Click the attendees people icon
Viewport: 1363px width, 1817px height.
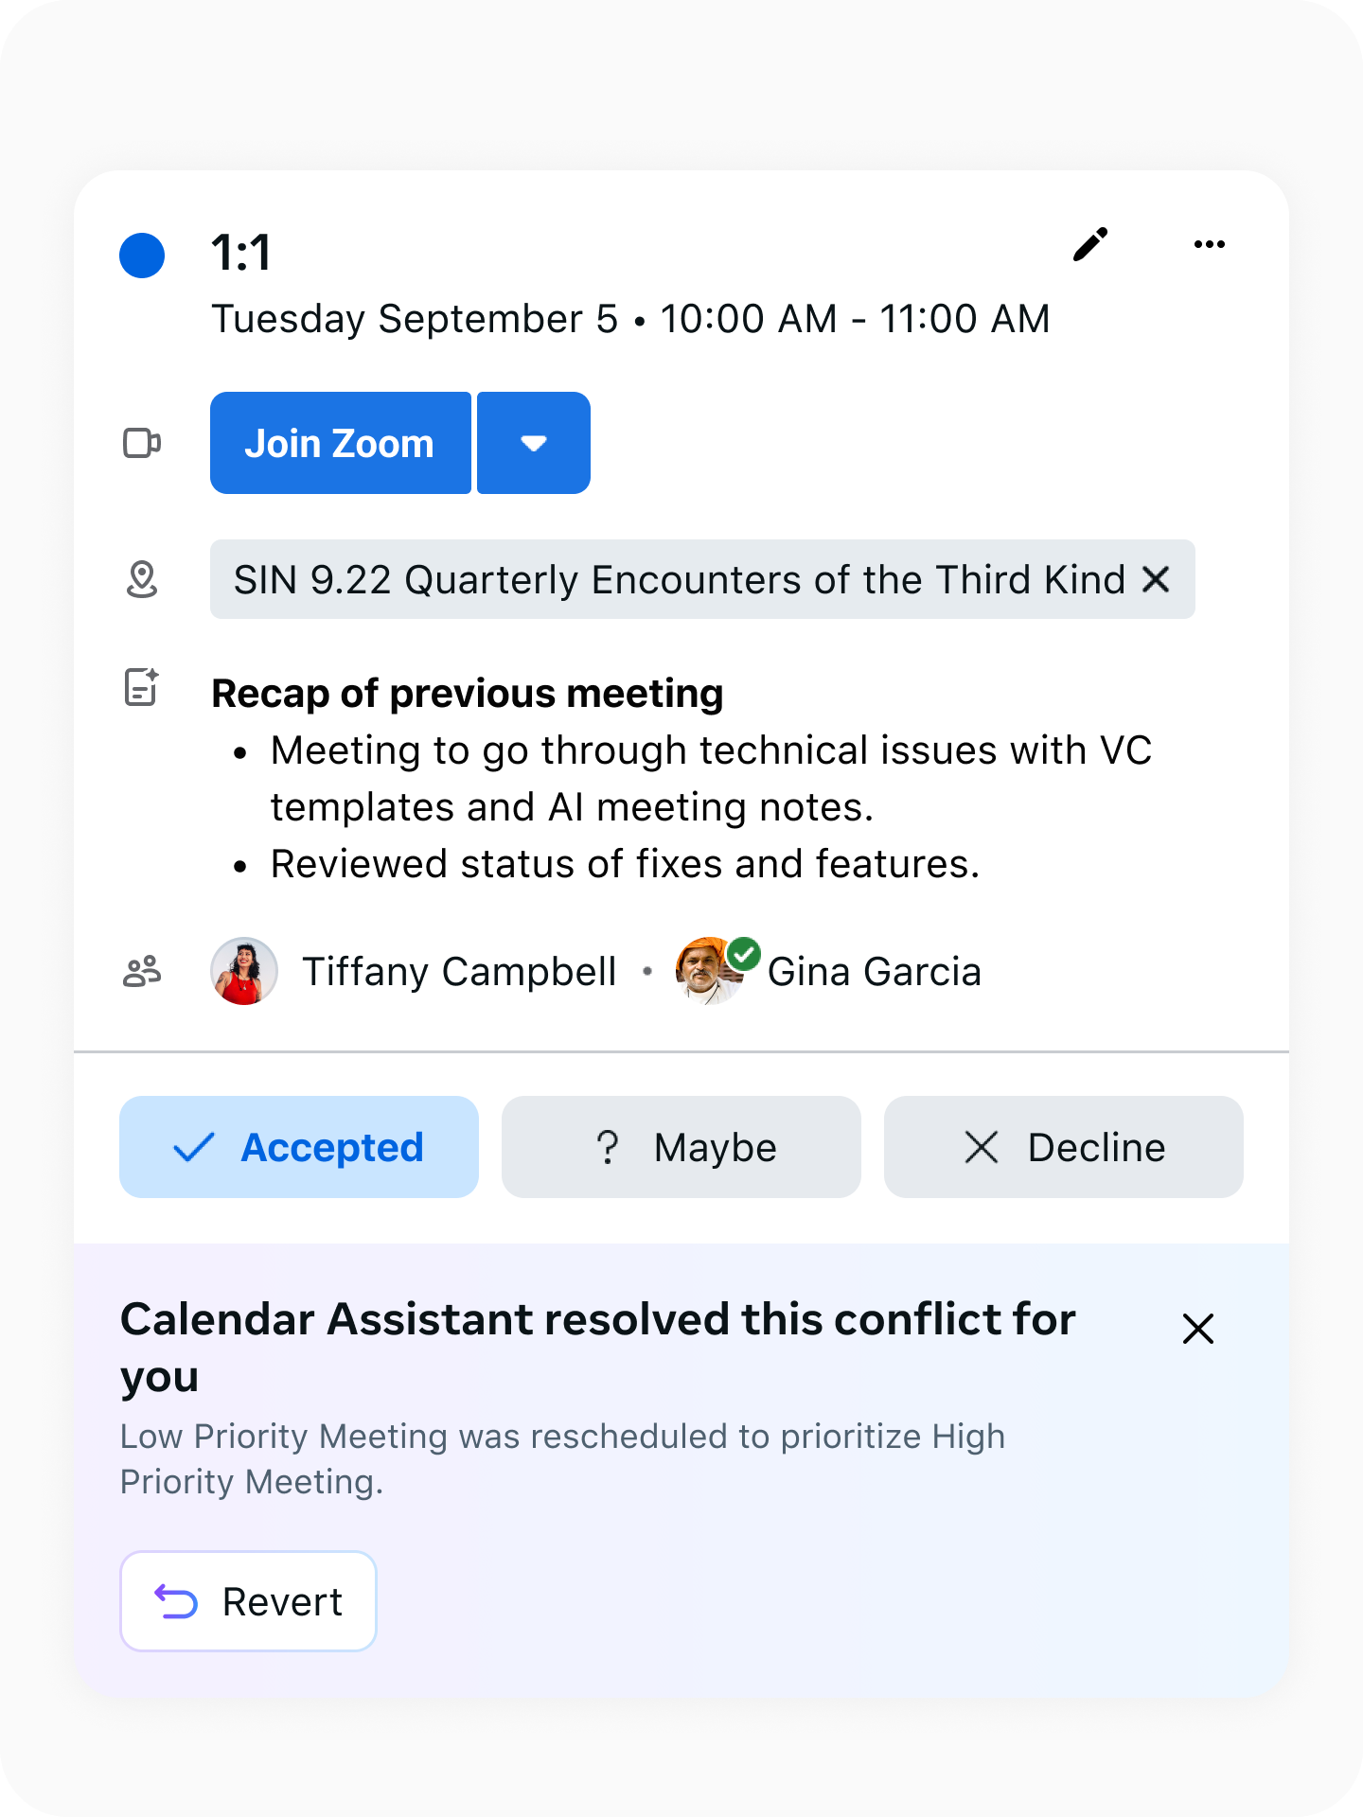point(143,971)
